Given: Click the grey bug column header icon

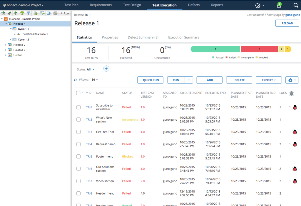Looking at the screenshot, I should tap(291, 93).
